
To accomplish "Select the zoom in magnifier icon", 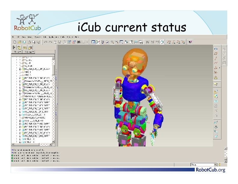I will tap(112, 42).
